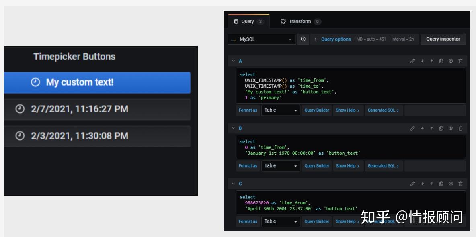
Task: Move query B up with the up arrow
Action: 431,128
